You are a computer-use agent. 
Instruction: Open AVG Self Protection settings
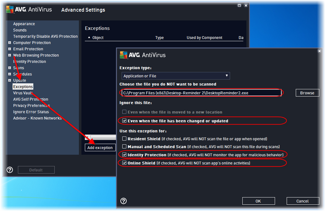tap(31, 99)
